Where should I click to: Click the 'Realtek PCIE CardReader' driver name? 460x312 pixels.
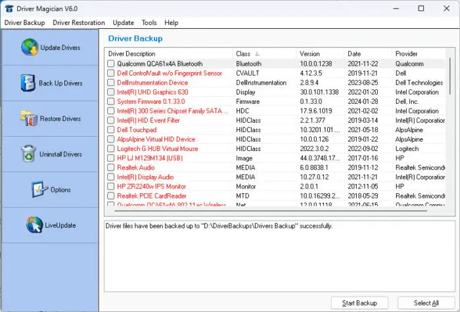coord(152,196)
